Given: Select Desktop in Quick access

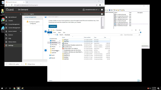Looking at the screenshot, I should click(54, 40).
